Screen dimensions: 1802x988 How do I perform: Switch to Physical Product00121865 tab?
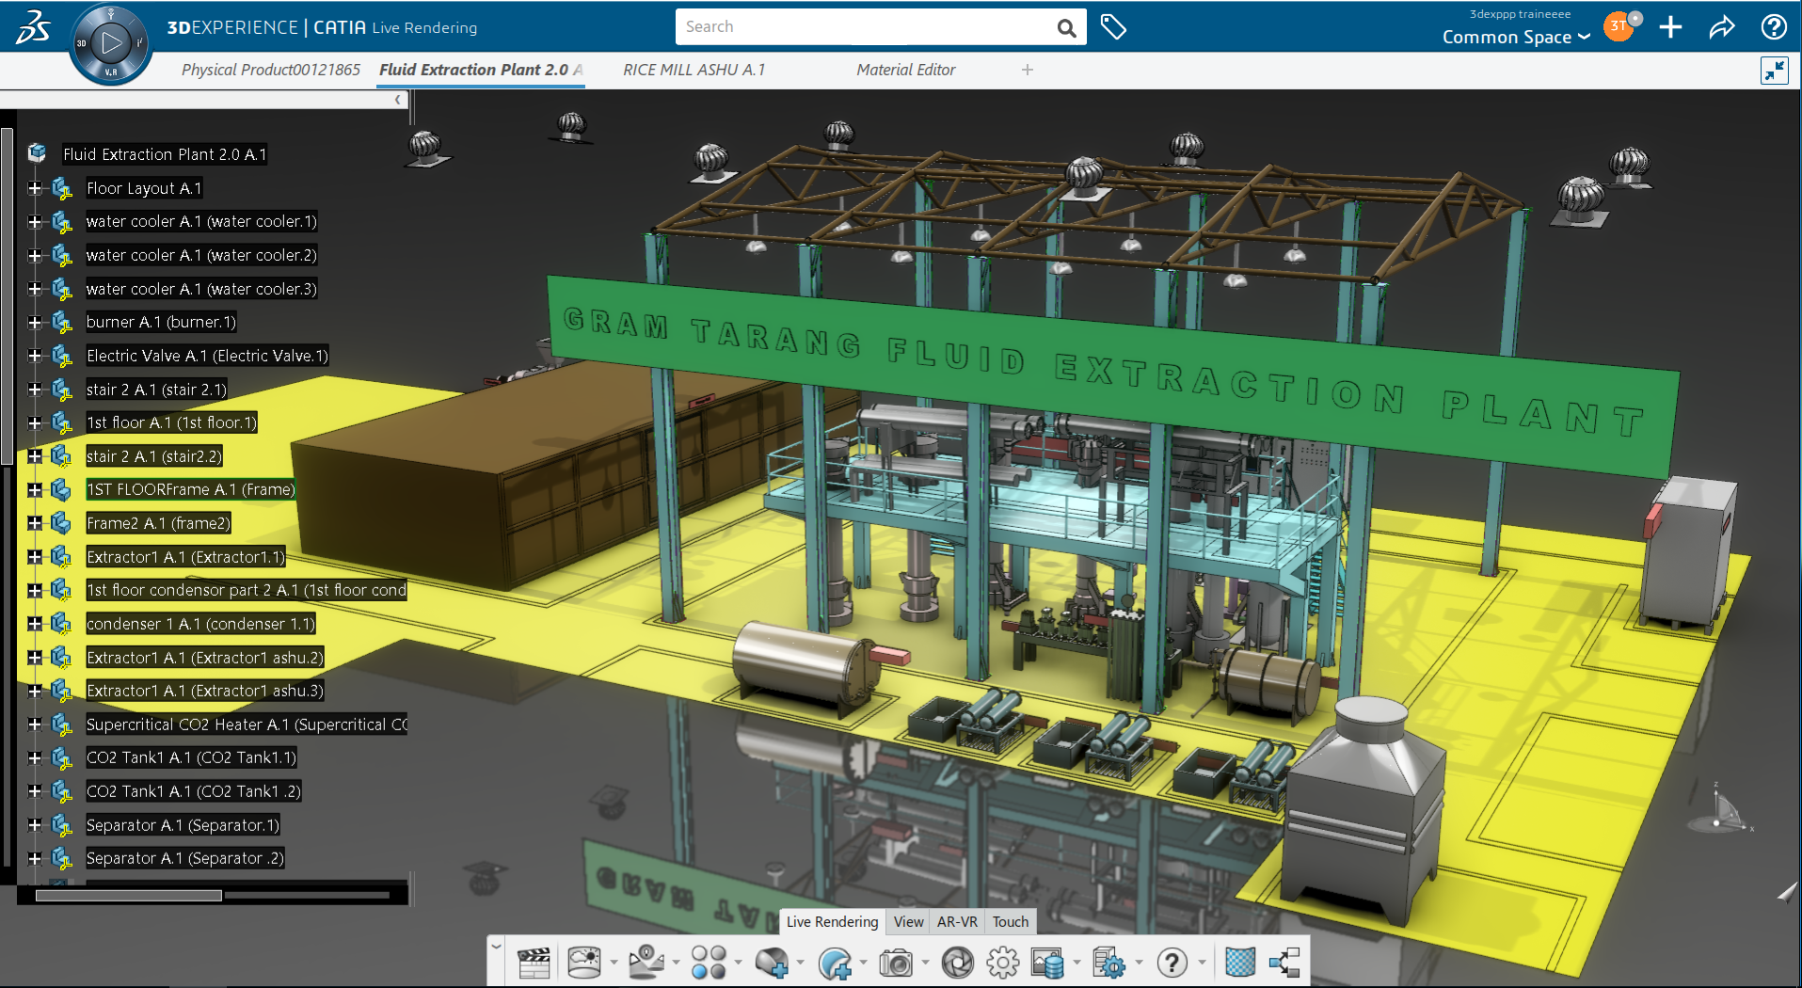pos(271,70)
